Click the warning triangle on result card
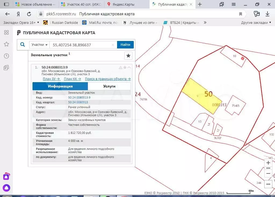Image resolution: width=275 pixels, height=197 pixels. [x=121, y=67]
